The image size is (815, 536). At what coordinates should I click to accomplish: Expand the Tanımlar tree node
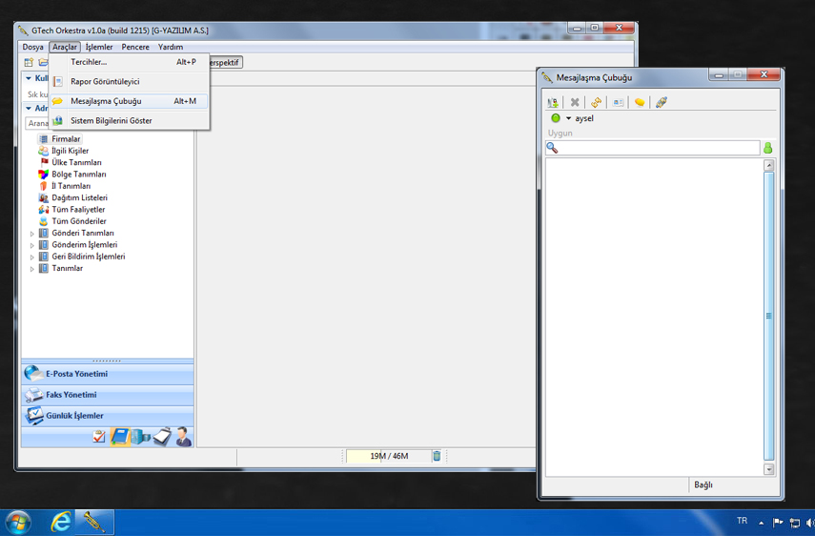click(x=32, y=269)
